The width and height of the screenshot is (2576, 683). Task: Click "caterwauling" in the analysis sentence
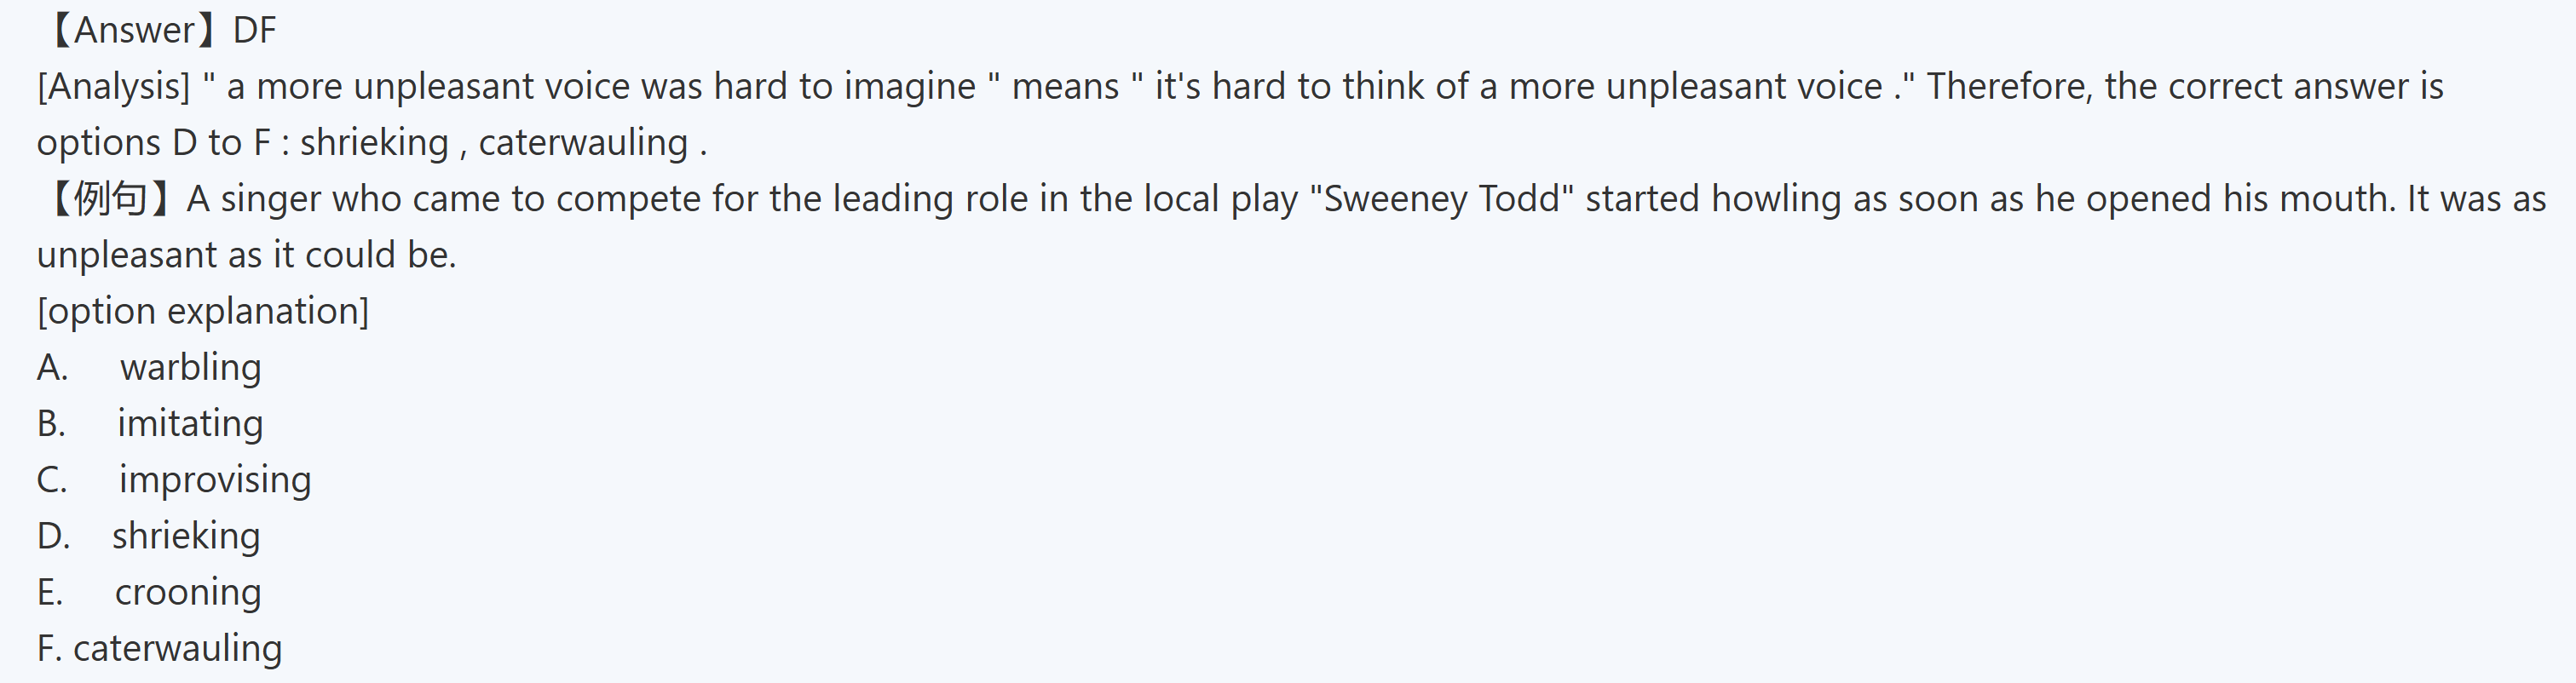pyautogui.click(x=583, y=143)
